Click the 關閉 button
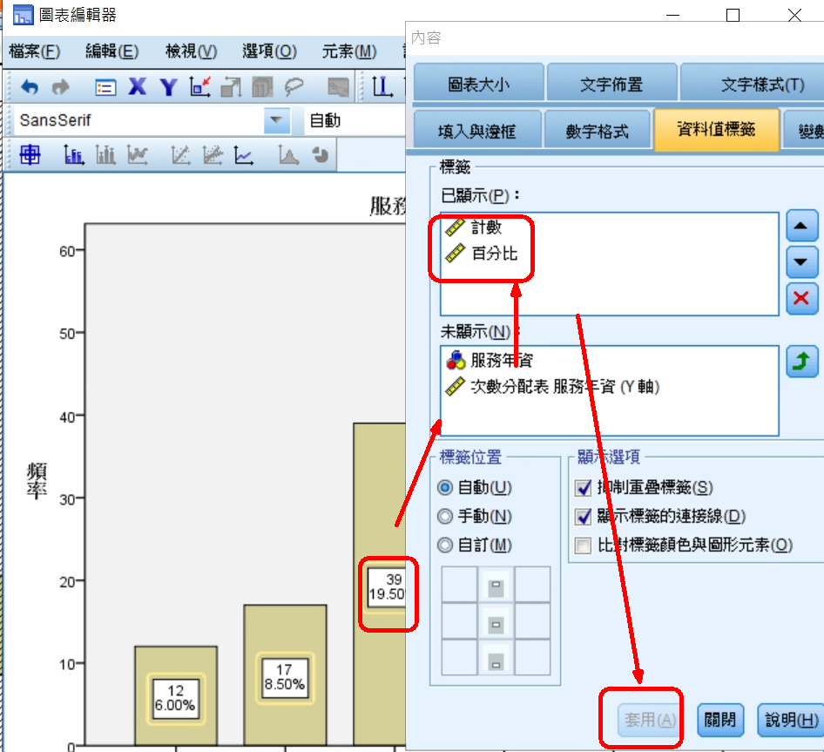The height and width of the screenshot is (752, 824). (x=720, y=720)
